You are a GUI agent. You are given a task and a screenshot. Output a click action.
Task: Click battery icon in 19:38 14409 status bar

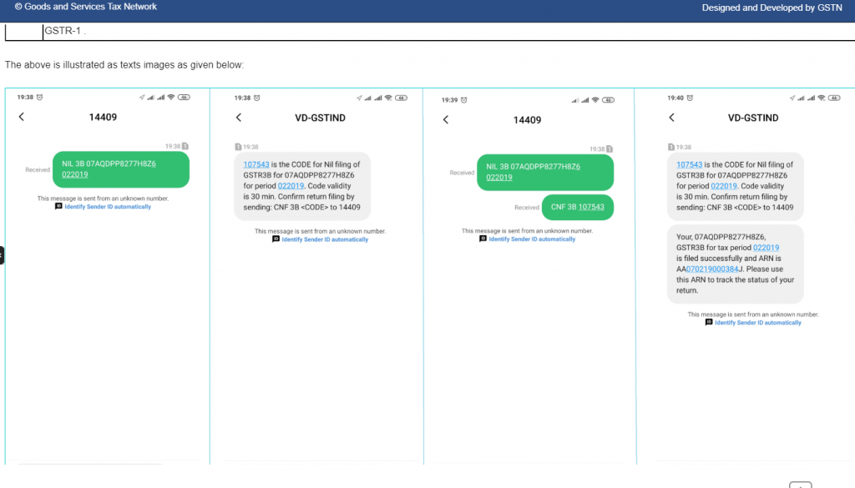(185, 97)
